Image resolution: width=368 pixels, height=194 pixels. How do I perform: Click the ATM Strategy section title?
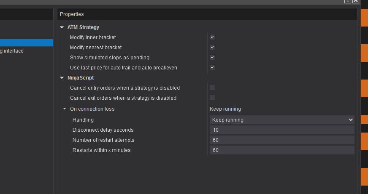(x=83, y=27)
